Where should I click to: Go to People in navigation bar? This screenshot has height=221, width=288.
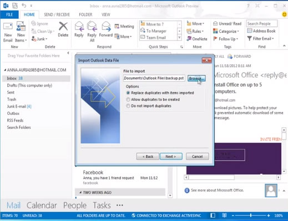point(75,205)
